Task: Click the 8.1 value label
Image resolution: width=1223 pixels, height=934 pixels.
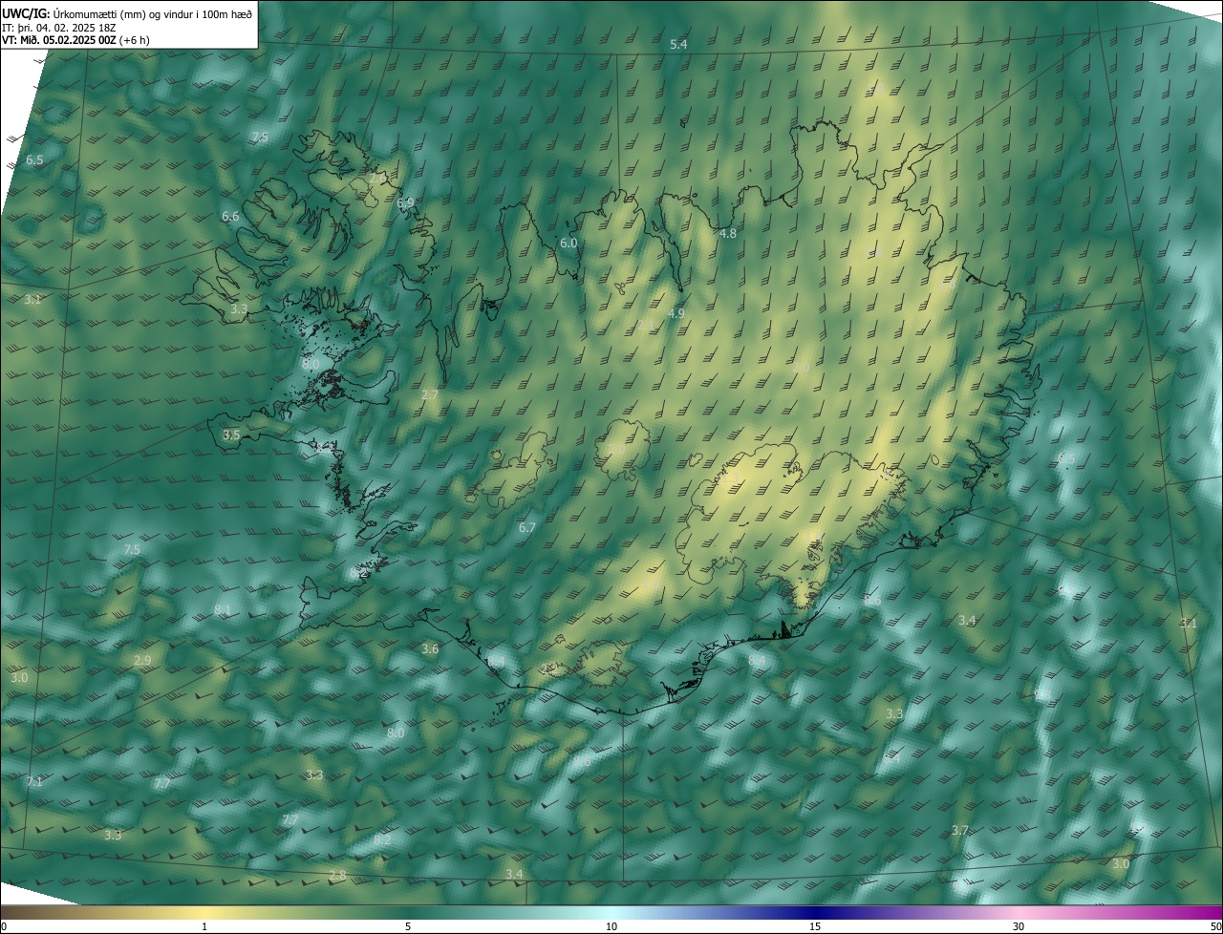Action: [222, 609]
